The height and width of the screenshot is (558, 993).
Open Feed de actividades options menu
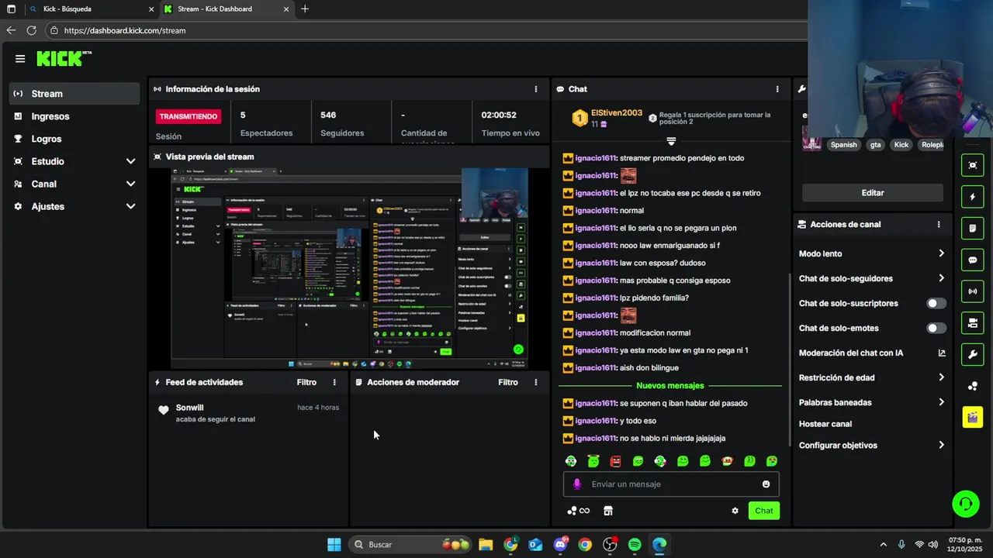click(334, 382)
